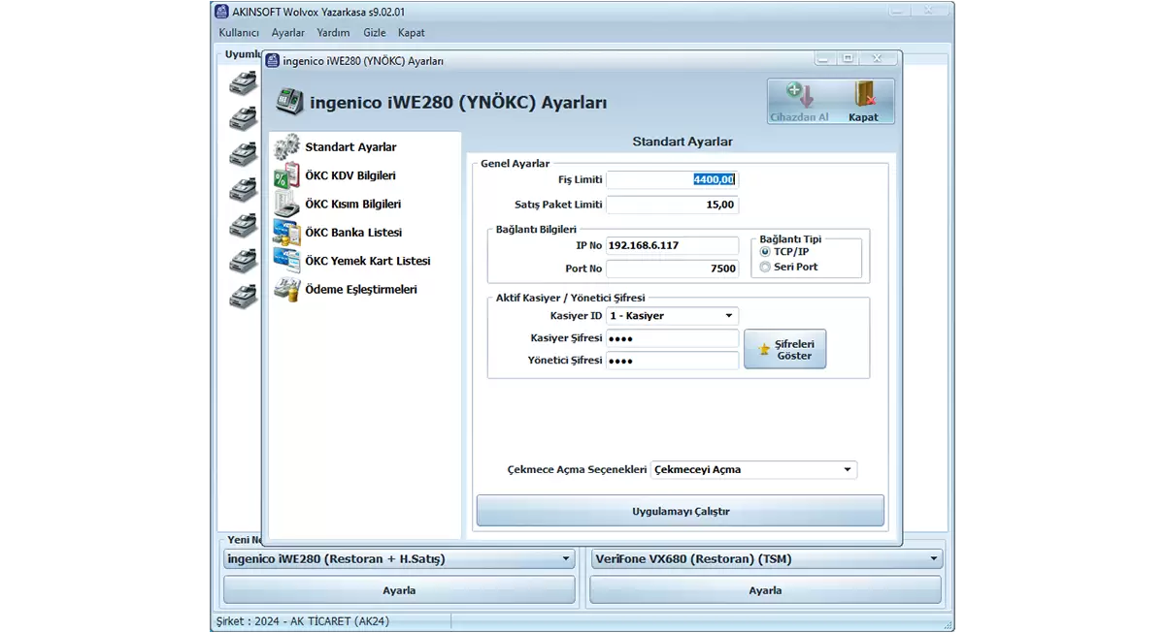Open ÖKC Yemek Kart Listesi icon
The height and width of the screenshot is (633, 1165).
coord(286,261)
